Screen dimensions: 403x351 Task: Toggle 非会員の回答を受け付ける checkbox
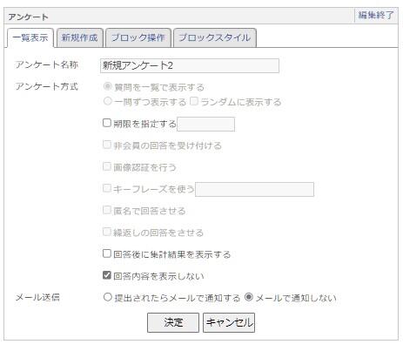coord(107,145)
